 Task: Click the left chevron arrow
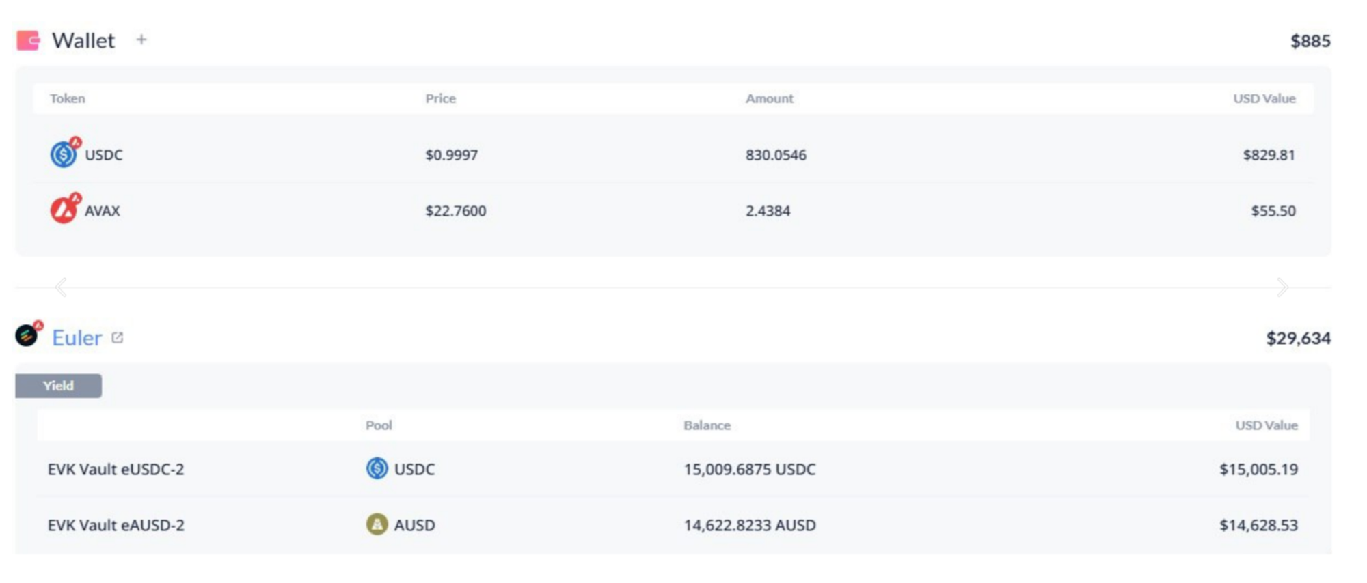[x=61, y=287]
